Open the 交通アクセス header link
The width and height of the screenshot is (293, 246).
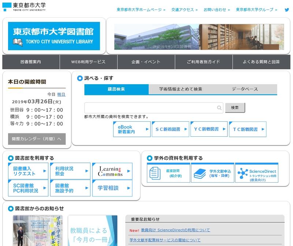pos(184,10)
